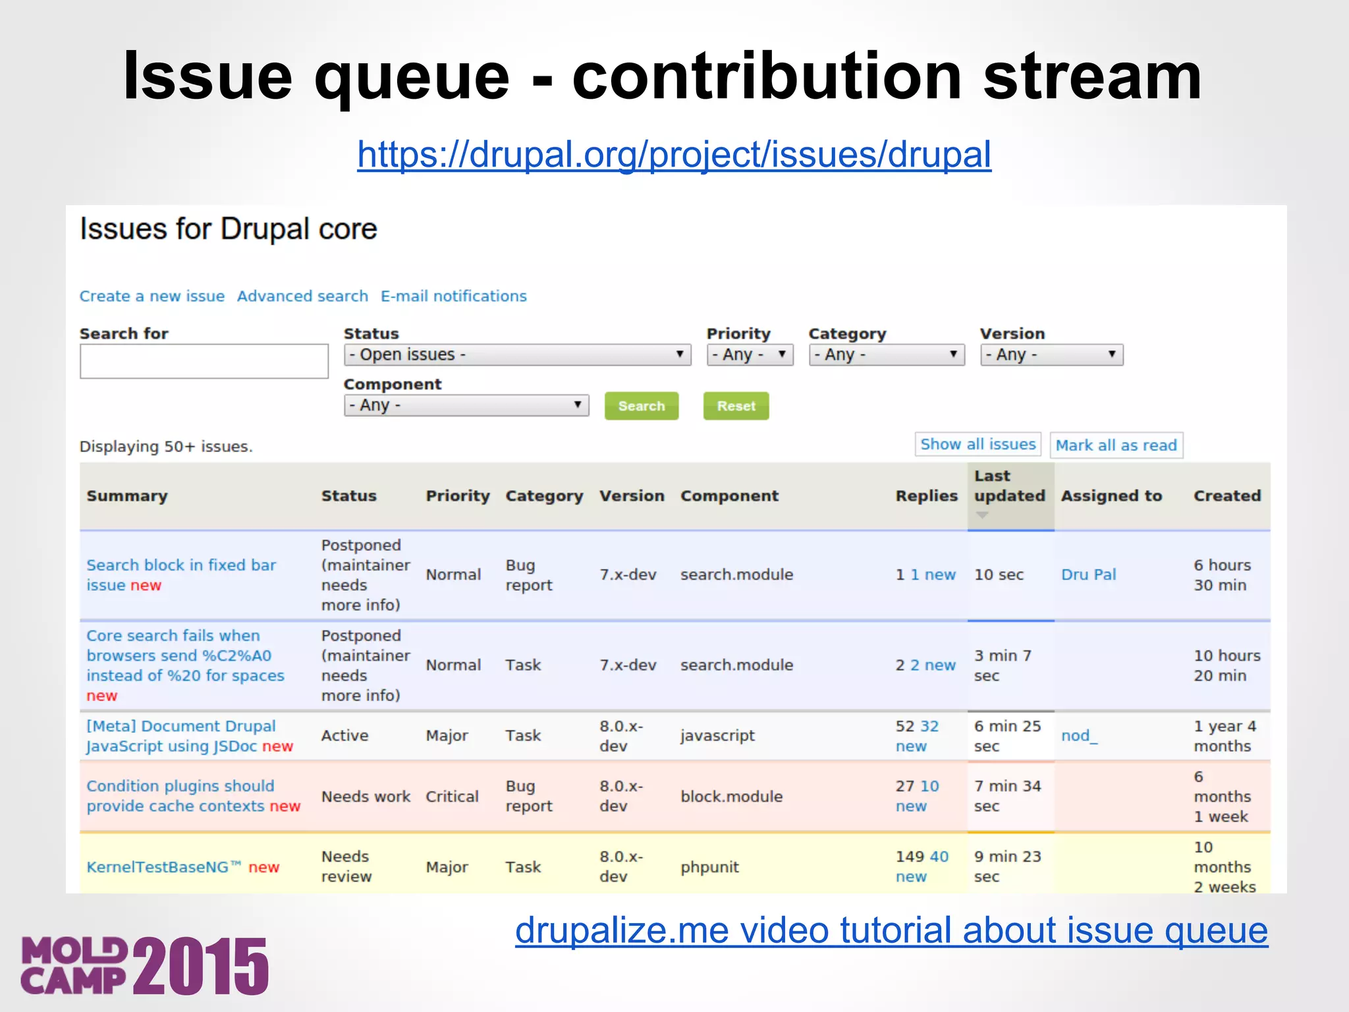Expand the Priority dropdown
Screen dimensions: 1349x1012
coord(750,354)
